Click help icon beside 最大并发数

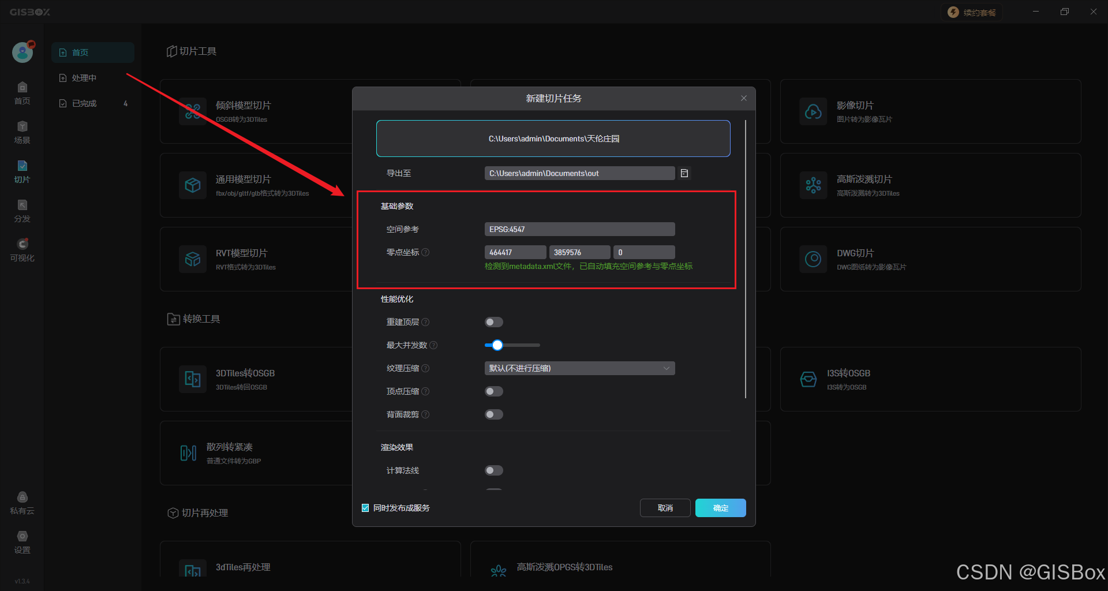[433, 345]
